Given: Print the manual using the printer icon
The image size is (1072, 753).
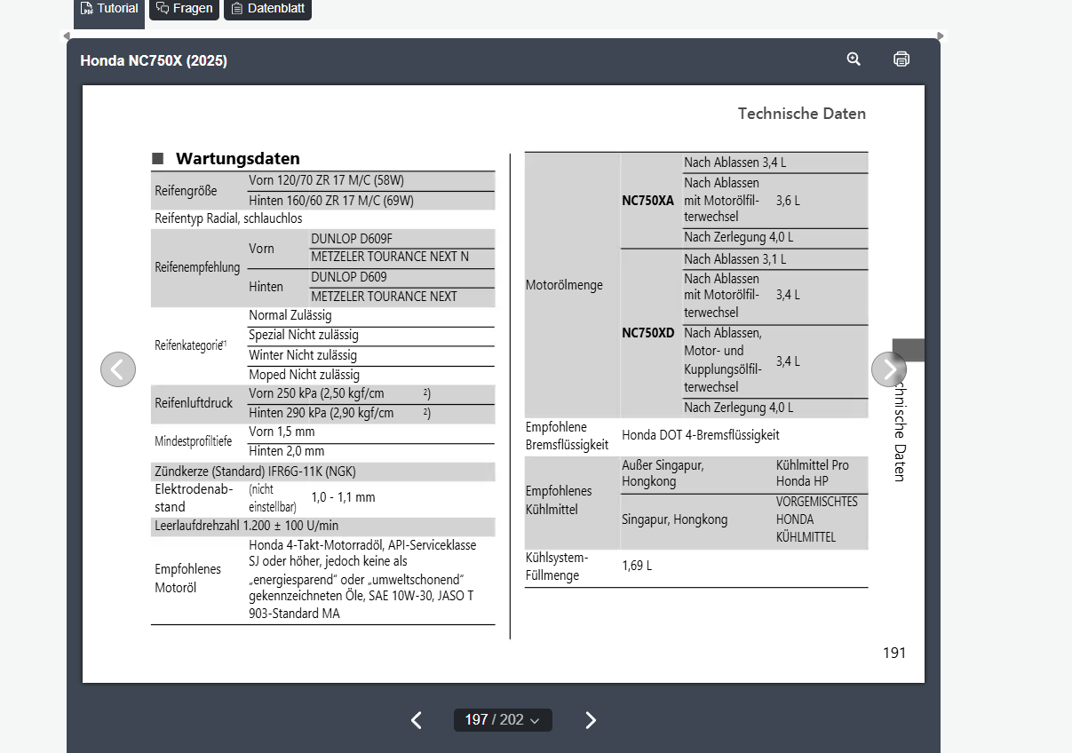Looking at the screenshot, I should 901,59.
